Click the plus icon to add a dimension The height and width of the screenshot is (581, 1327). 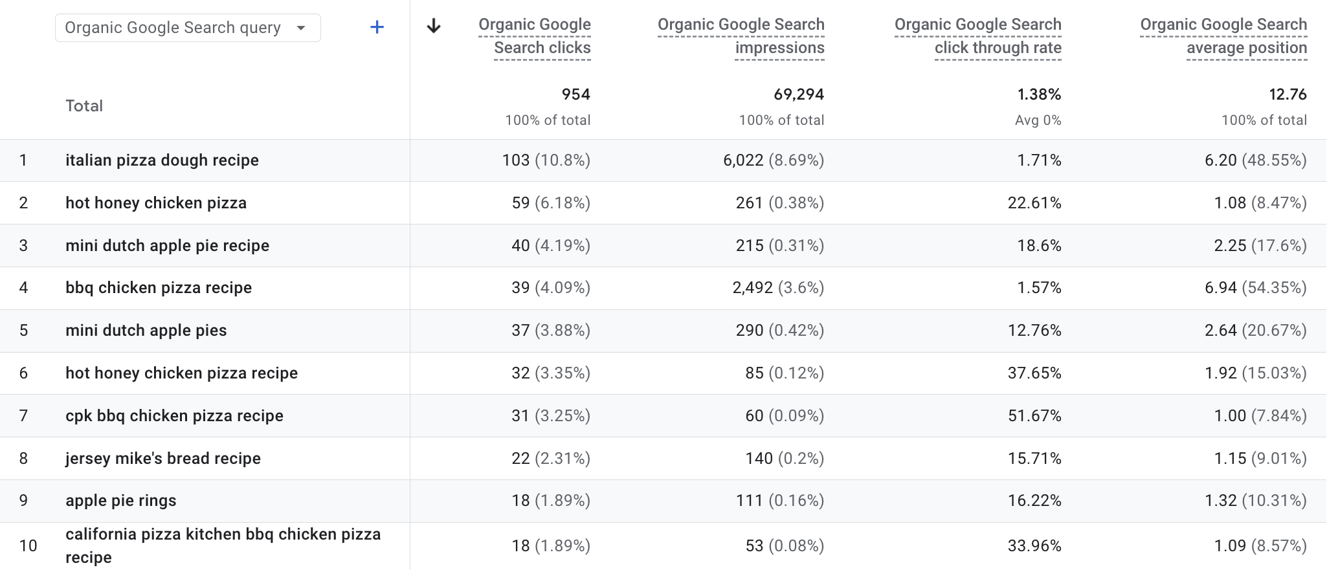(377, 27)
